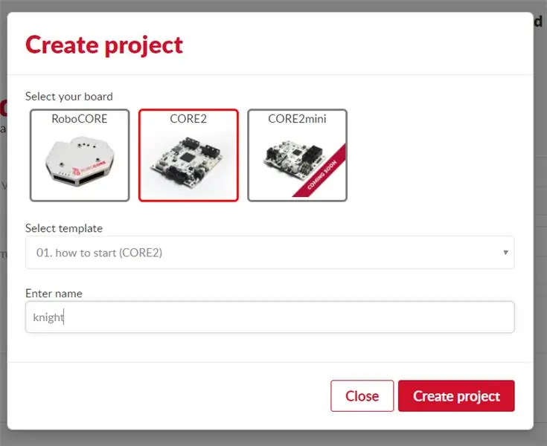547x446 pixels.
Task: Open the Select template dropdown
Action: 269,253
